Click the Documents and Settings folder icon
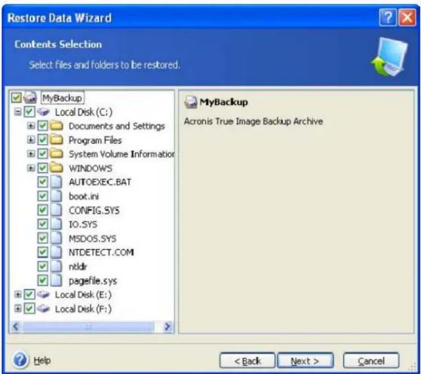 [x=57, y=125]
